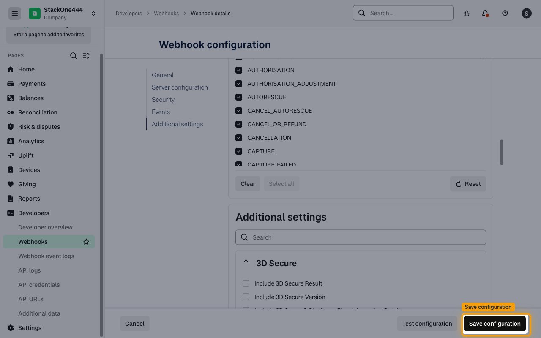Screen dimensions: 541x338
Task: Open the notifications bell icon
Action: click(x=485, y=13)
